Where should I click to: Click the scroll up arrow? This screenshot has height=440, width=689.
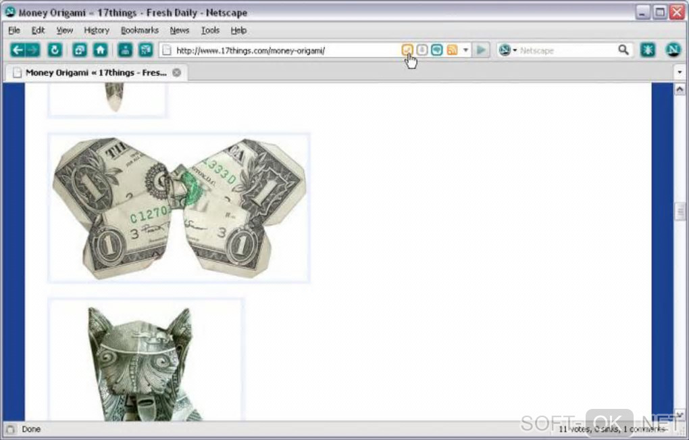point(680,90)
